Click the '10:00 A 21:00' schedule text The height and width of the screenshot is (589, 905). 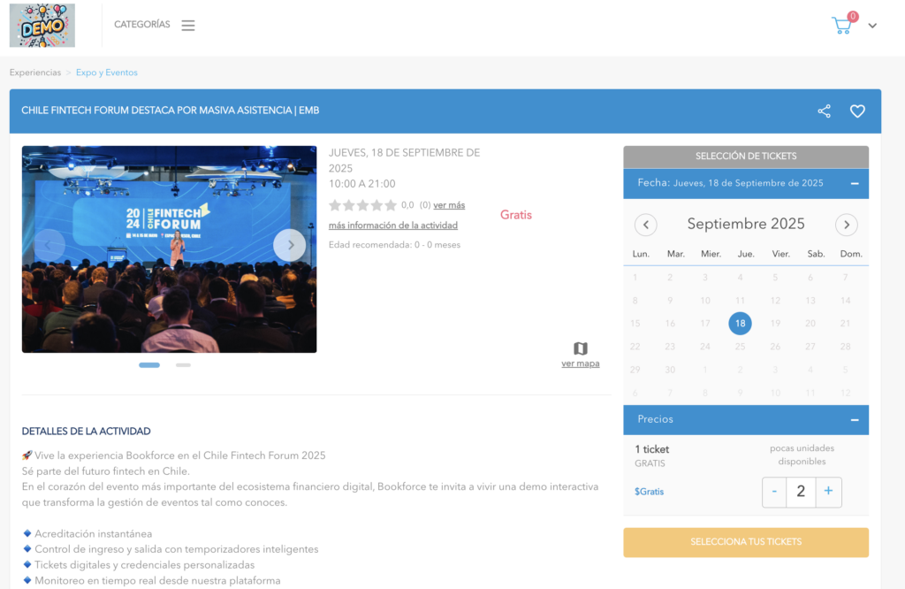361,184
